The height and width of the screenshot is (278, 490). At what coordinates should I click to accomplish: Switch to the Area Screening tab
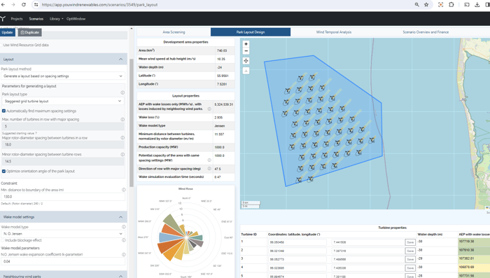174,32
